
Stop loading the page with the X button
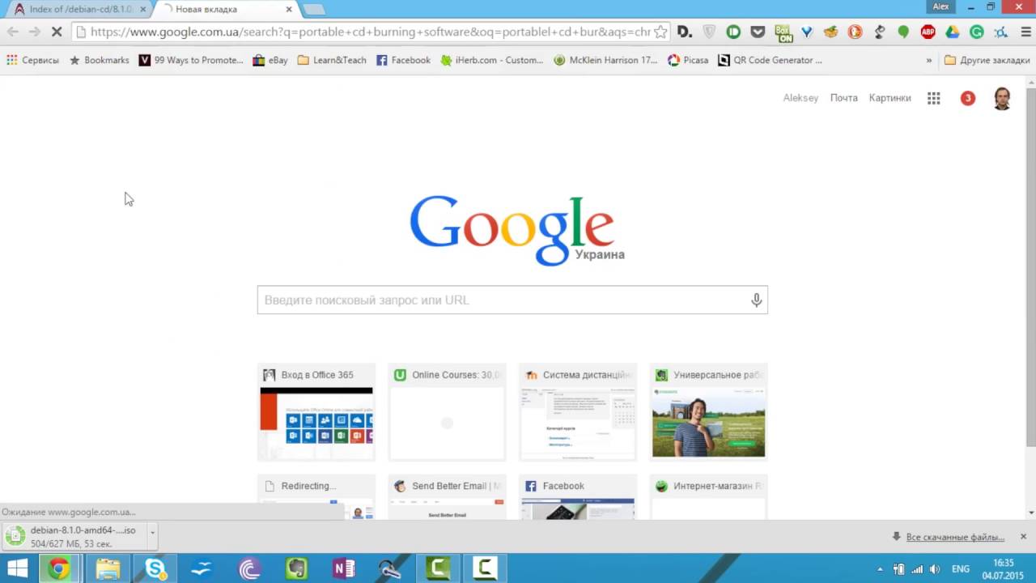coord(57,32)
